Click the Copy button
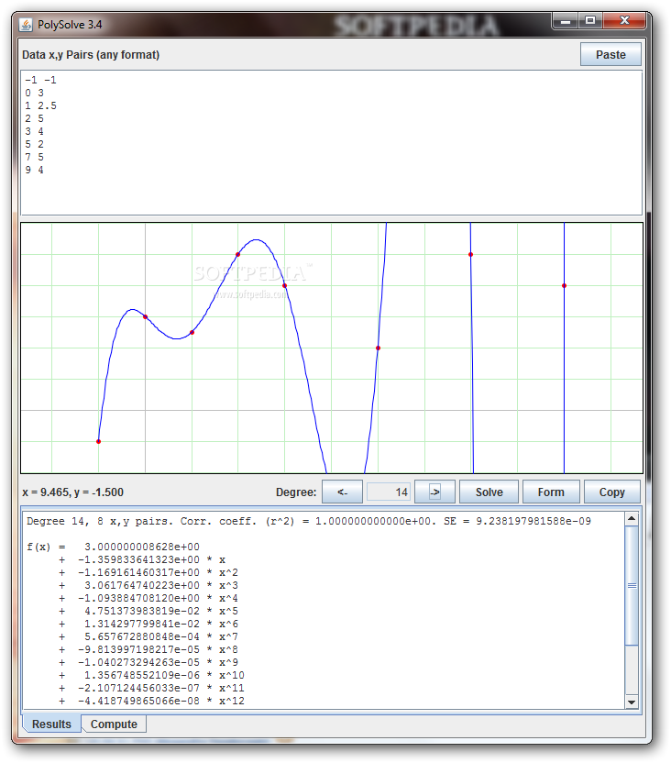This screenshot has width=671, height=763. pos(611,492)
